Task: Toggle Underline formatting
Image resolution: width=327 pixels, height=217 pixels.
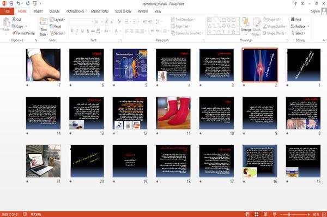Action: point(82,31)
